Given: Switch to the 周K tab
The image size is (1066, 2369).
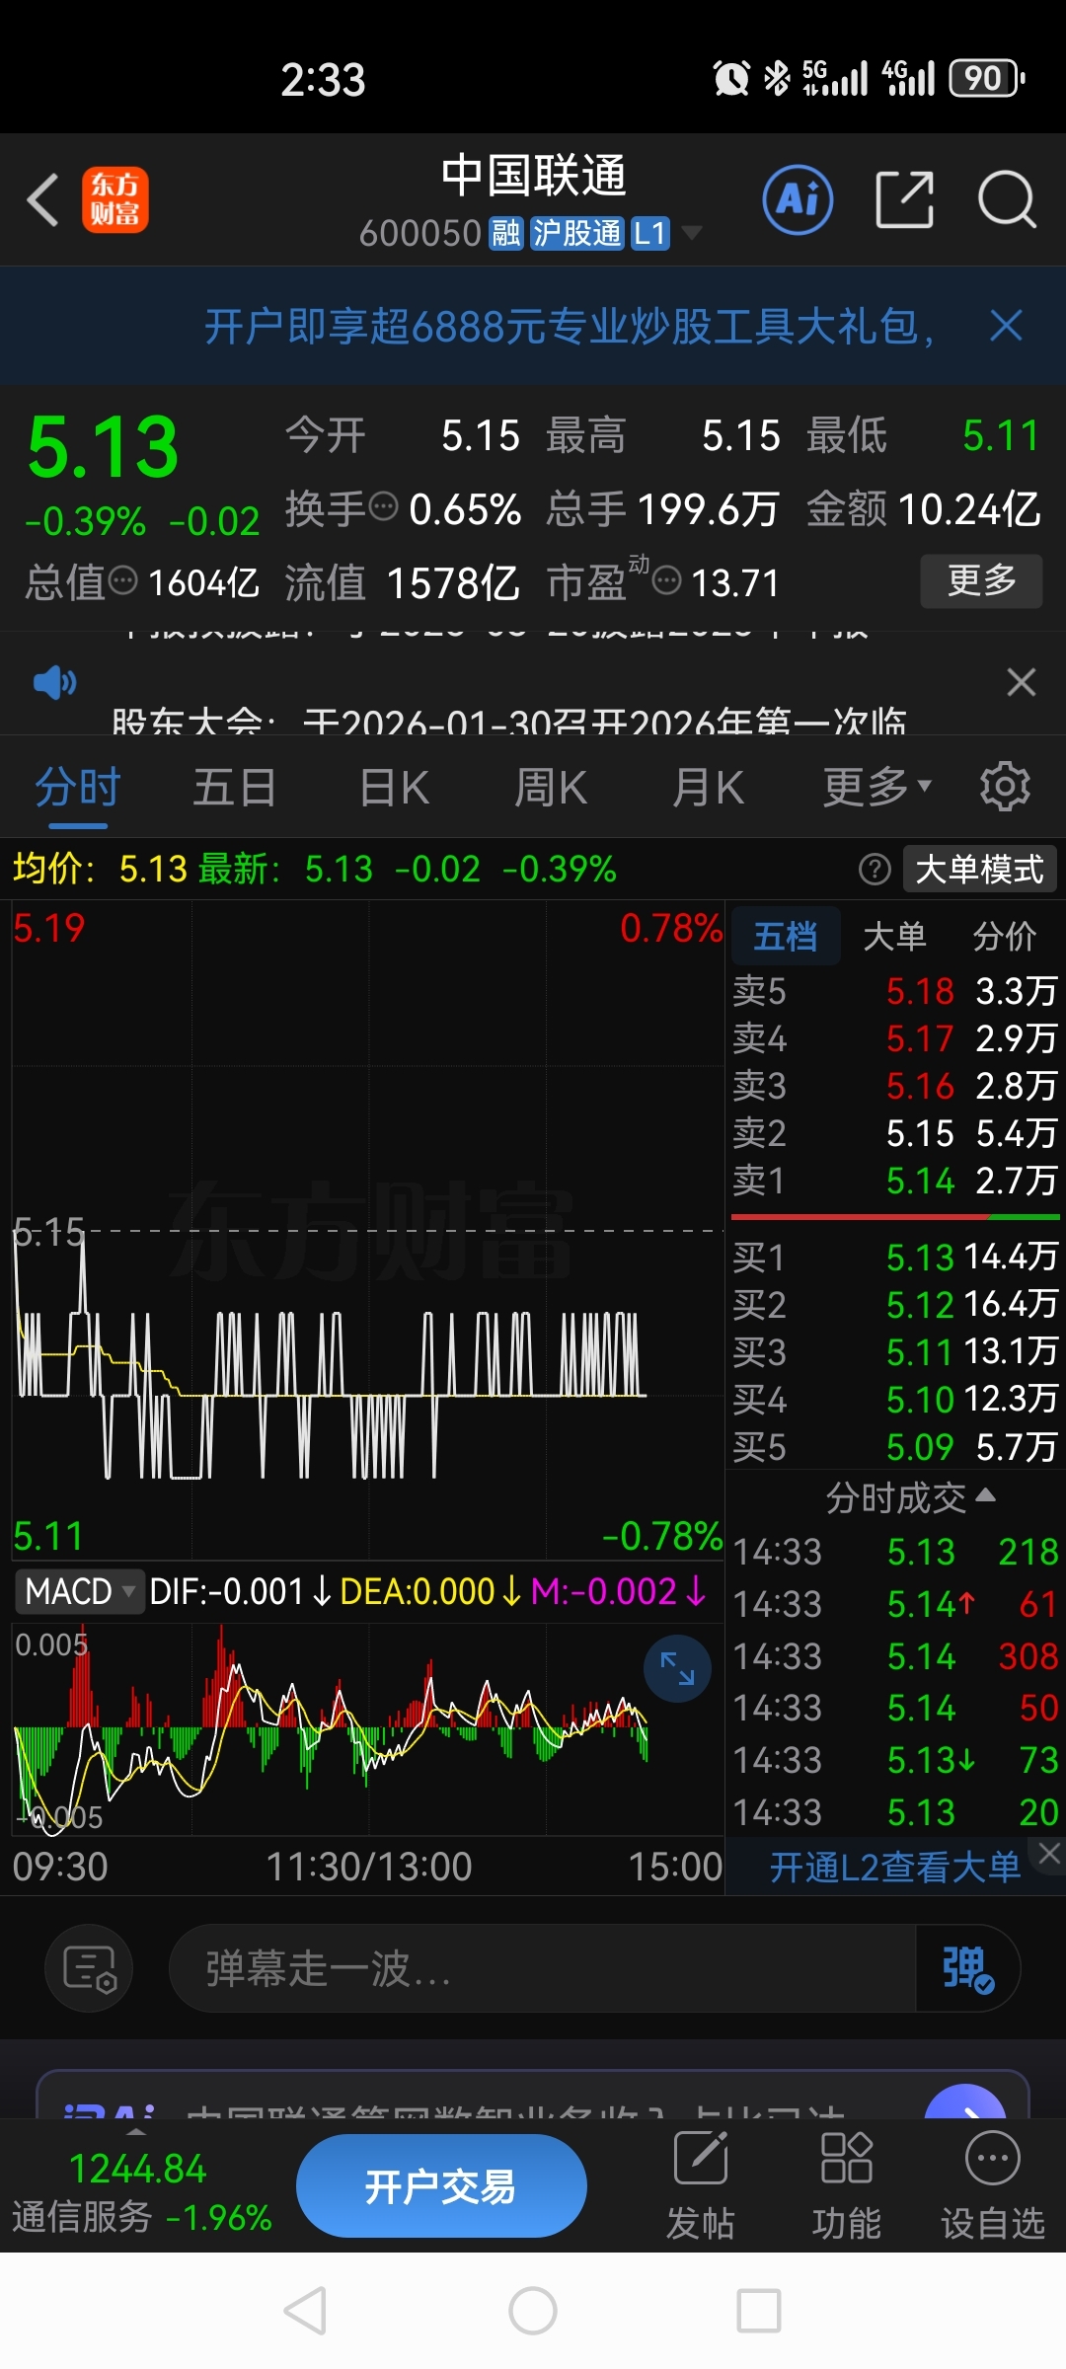Looking at the screenshot, I should [x=551, y=787].
